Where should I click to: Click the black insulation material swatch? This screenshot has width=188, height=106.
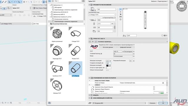click(x=107, y=66)
